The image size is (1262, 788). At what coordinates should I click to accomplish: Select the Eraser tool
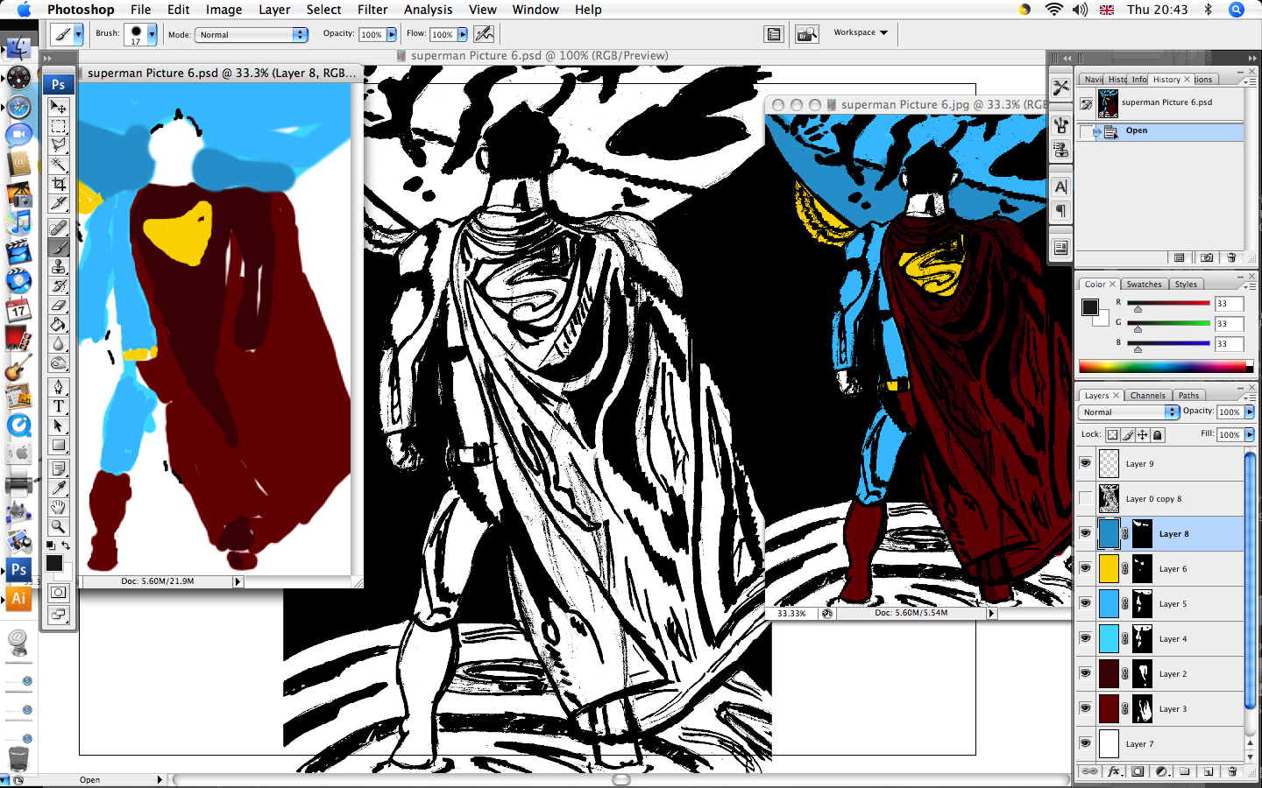(59, 306)
